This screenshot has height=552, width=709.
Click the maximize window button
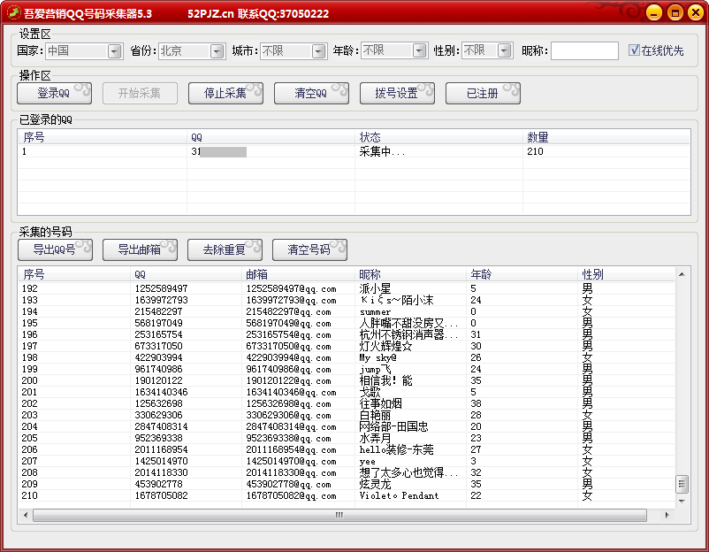[674, 13]
